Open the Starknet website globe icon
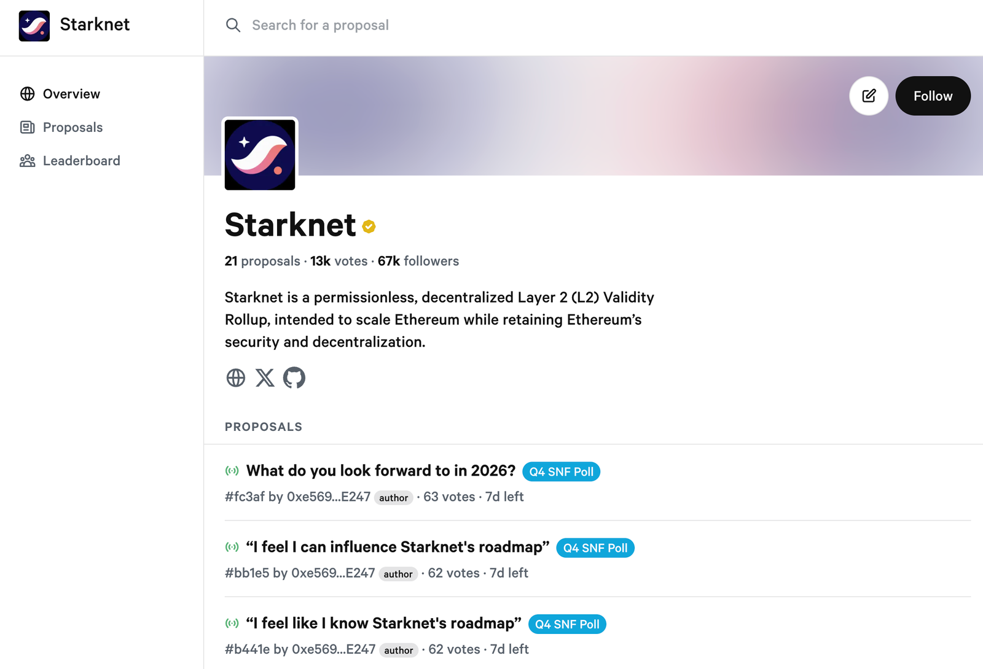This screenshot has height=669, width=983. click(236, 377)
